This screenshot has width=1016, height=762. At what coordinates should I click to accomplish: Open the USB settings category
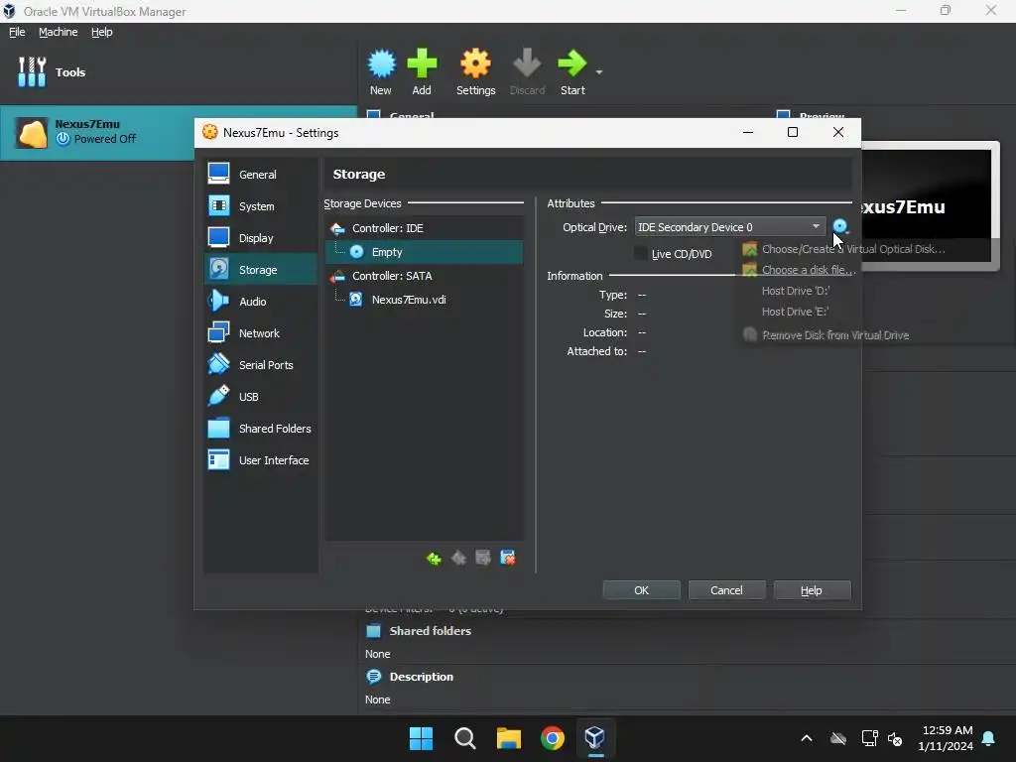click(x=261, y=397)
